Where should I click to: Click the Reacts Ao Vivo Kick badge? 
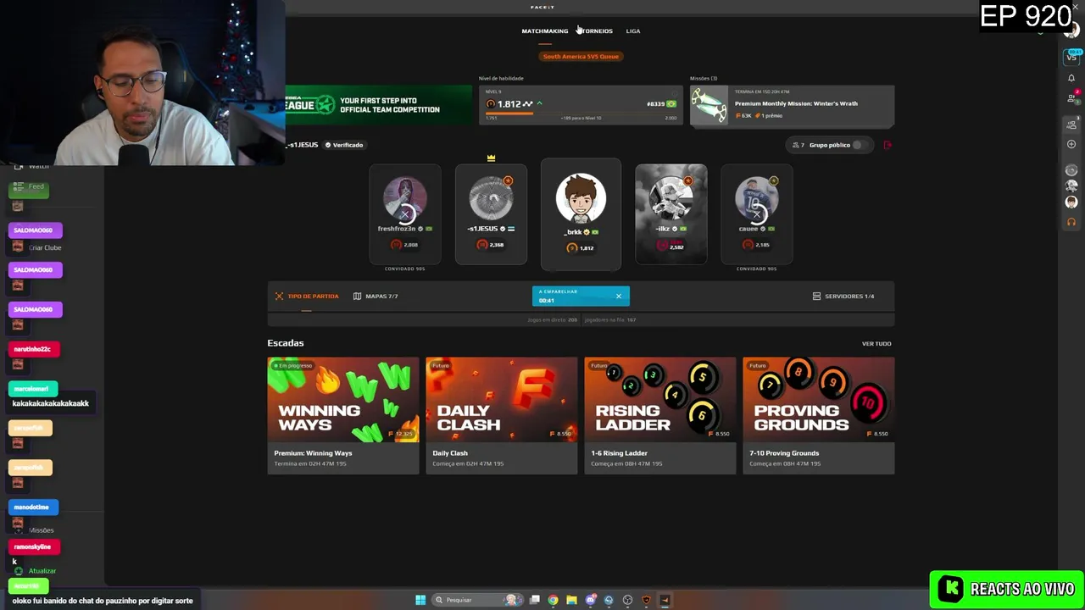(1006, 589)
